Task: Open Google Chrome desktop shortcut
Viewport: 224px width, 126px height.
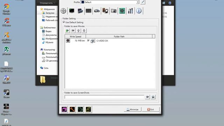Action: [6, 9]
